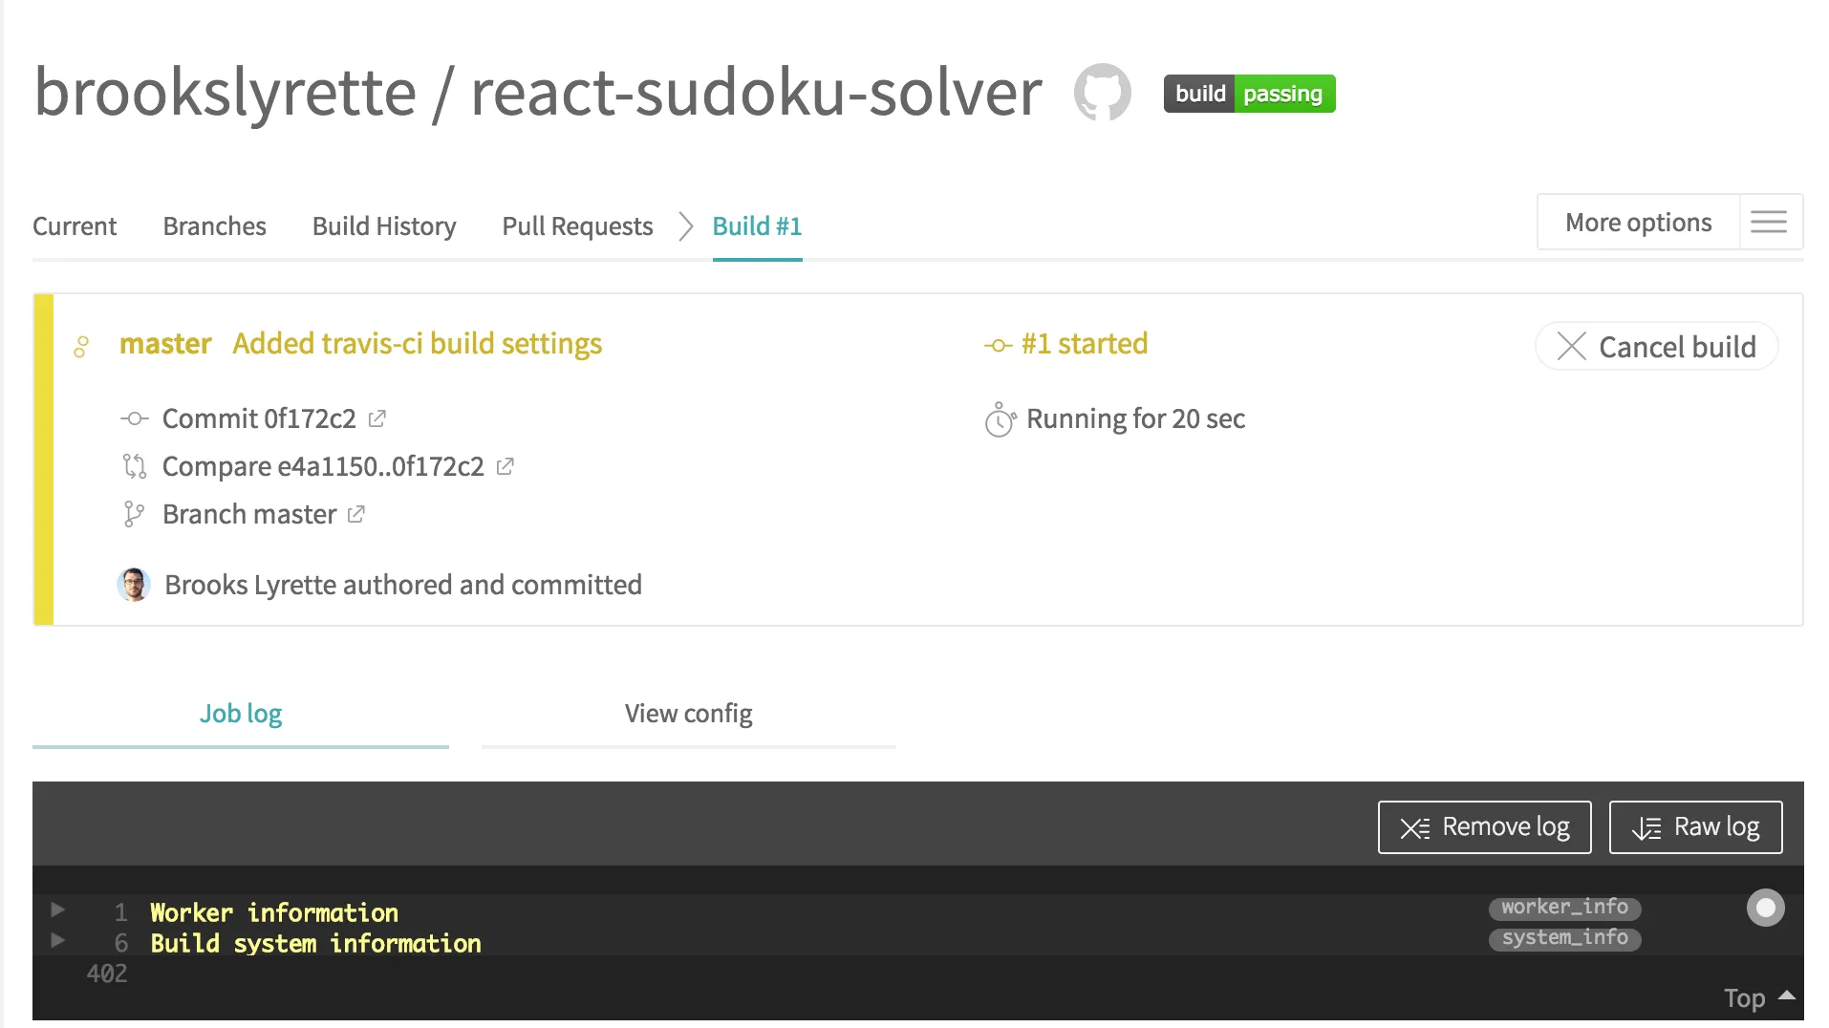The height and width of the screenshot is (1028, 1829).
Task: Click the hamburger menu icon beside More options
Action: 1768,223
